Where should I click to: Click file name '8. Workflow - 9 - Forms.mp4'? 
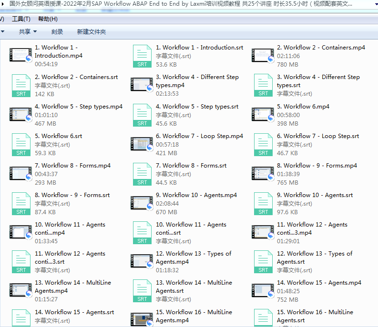pos(317,166)
